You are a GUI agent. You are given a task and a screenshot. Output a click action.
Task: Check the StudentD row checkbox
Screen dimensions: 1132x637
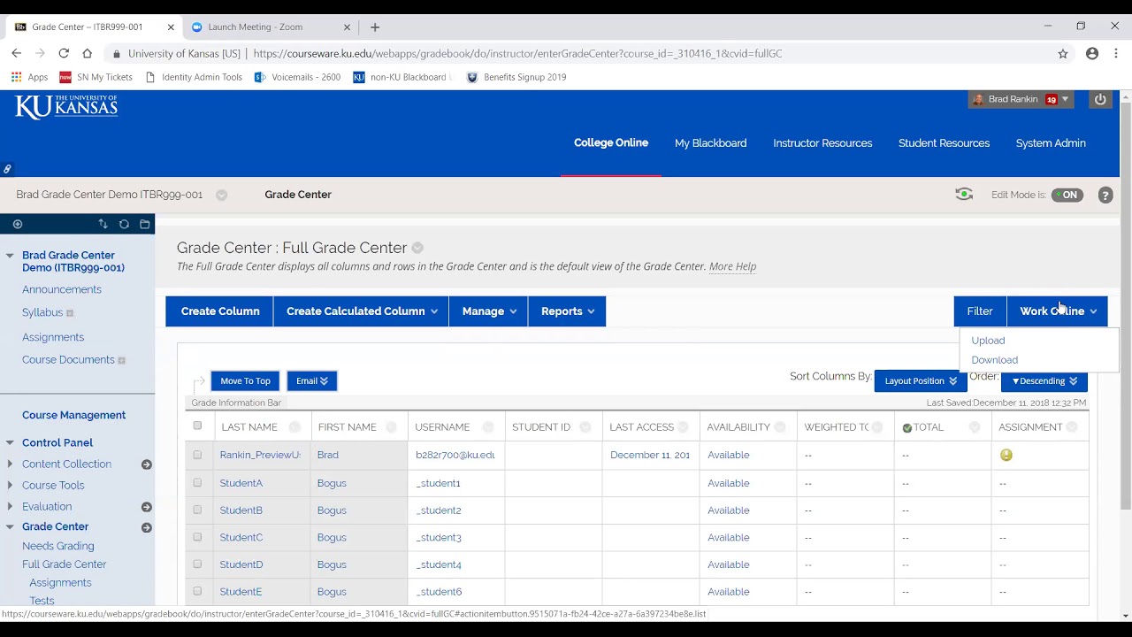197,564
